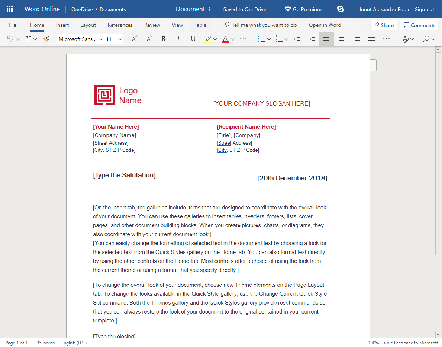The image size is (442, 347).
Task: Switch to the View tab
Action: [x=177, y=25]
